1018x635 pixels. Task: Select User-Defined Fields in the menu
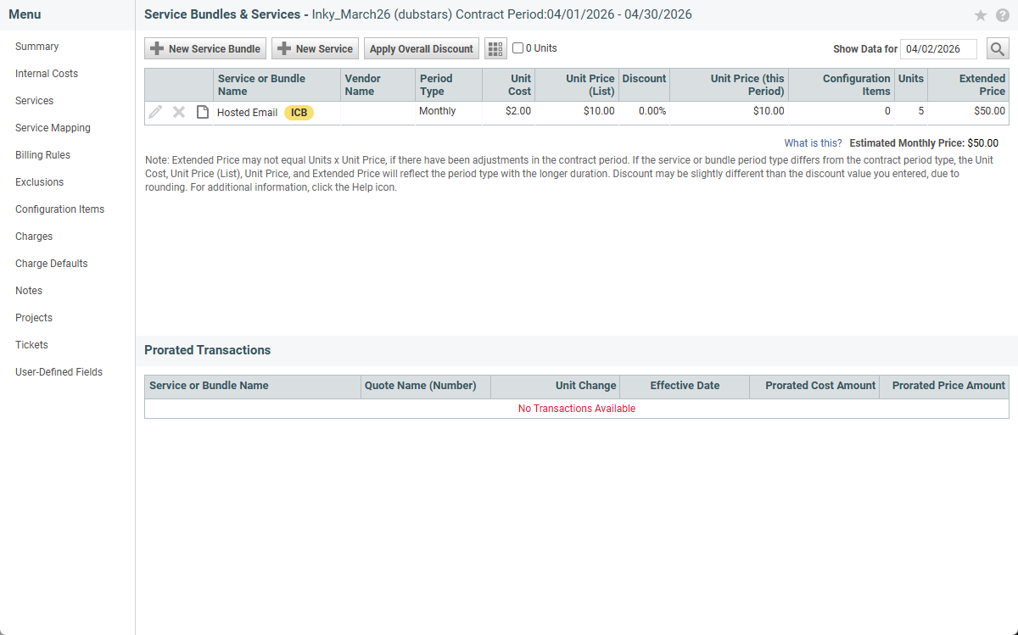[x=59, y=372]
